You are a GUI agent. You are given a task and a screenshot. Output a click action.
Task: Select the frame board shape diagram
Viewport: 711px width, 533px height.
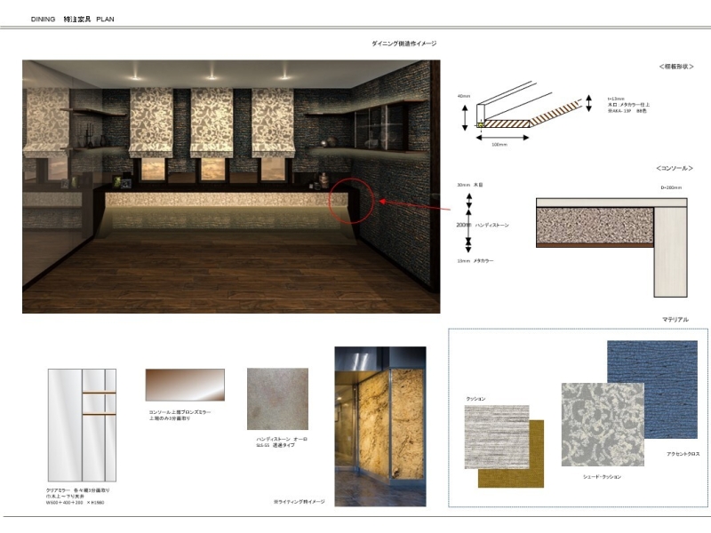pyautogui.click(x=514, y=108)
